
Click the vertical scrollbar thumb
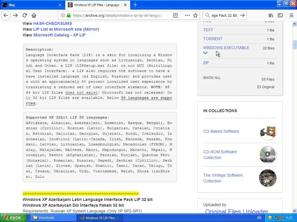coord(294,45)
